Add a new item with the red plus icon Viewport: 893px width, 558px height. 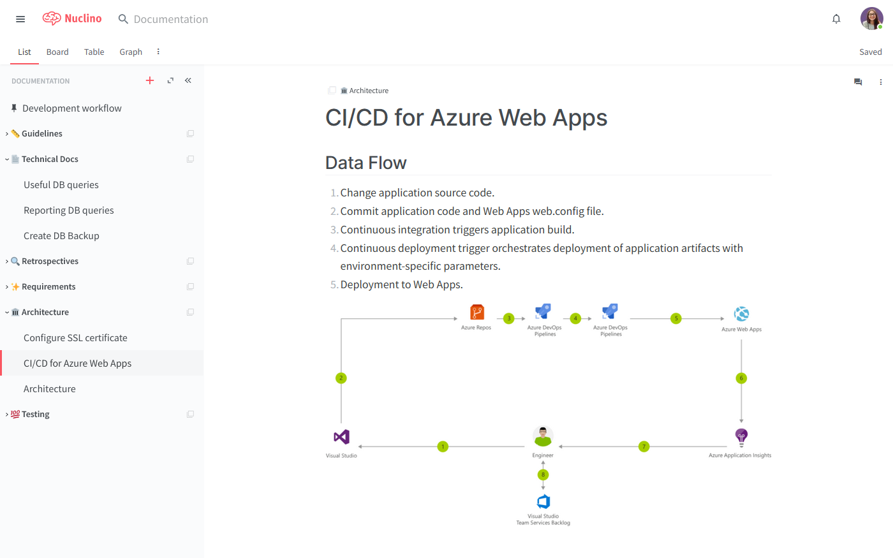click(150, 80)
